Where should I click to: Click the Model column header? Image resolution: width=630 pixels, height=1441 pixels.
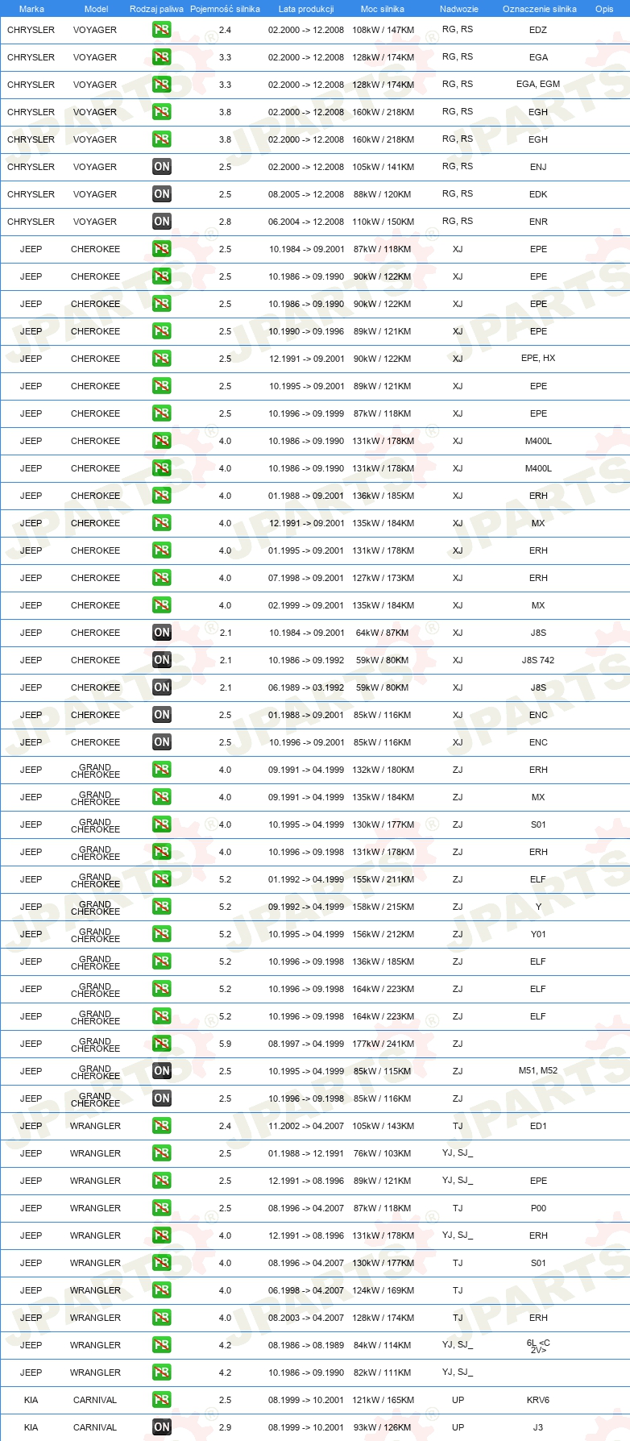click(96, 9)
